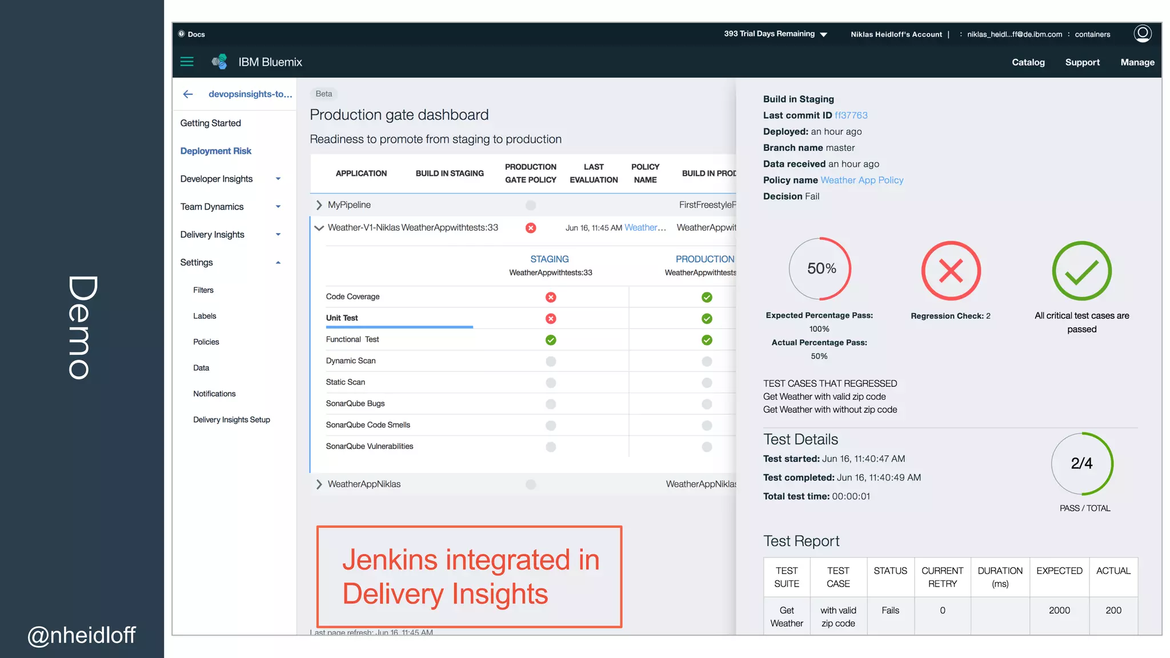
Task: Click the Beta badge
Action: pos(323,94)
